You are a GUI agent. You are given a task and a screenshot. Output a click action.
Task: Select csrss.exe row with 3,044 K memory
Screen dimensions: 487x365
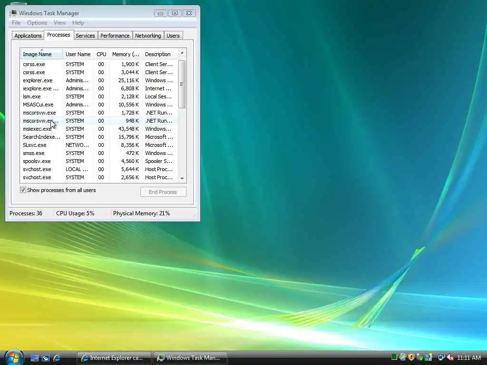[99, 72]
